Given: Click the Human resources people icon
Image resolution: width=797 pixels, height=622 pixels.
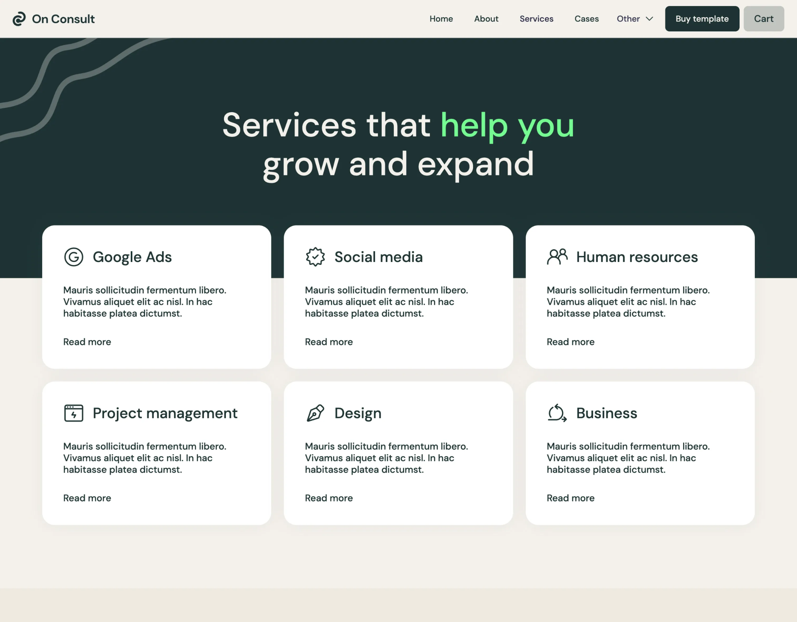Looking at the screenshot, I should point(557,256).
